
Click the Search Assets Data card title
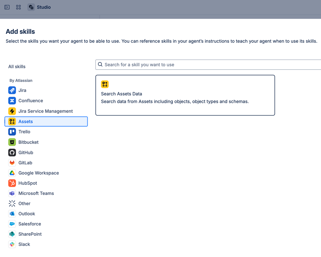tap(121, 94)
